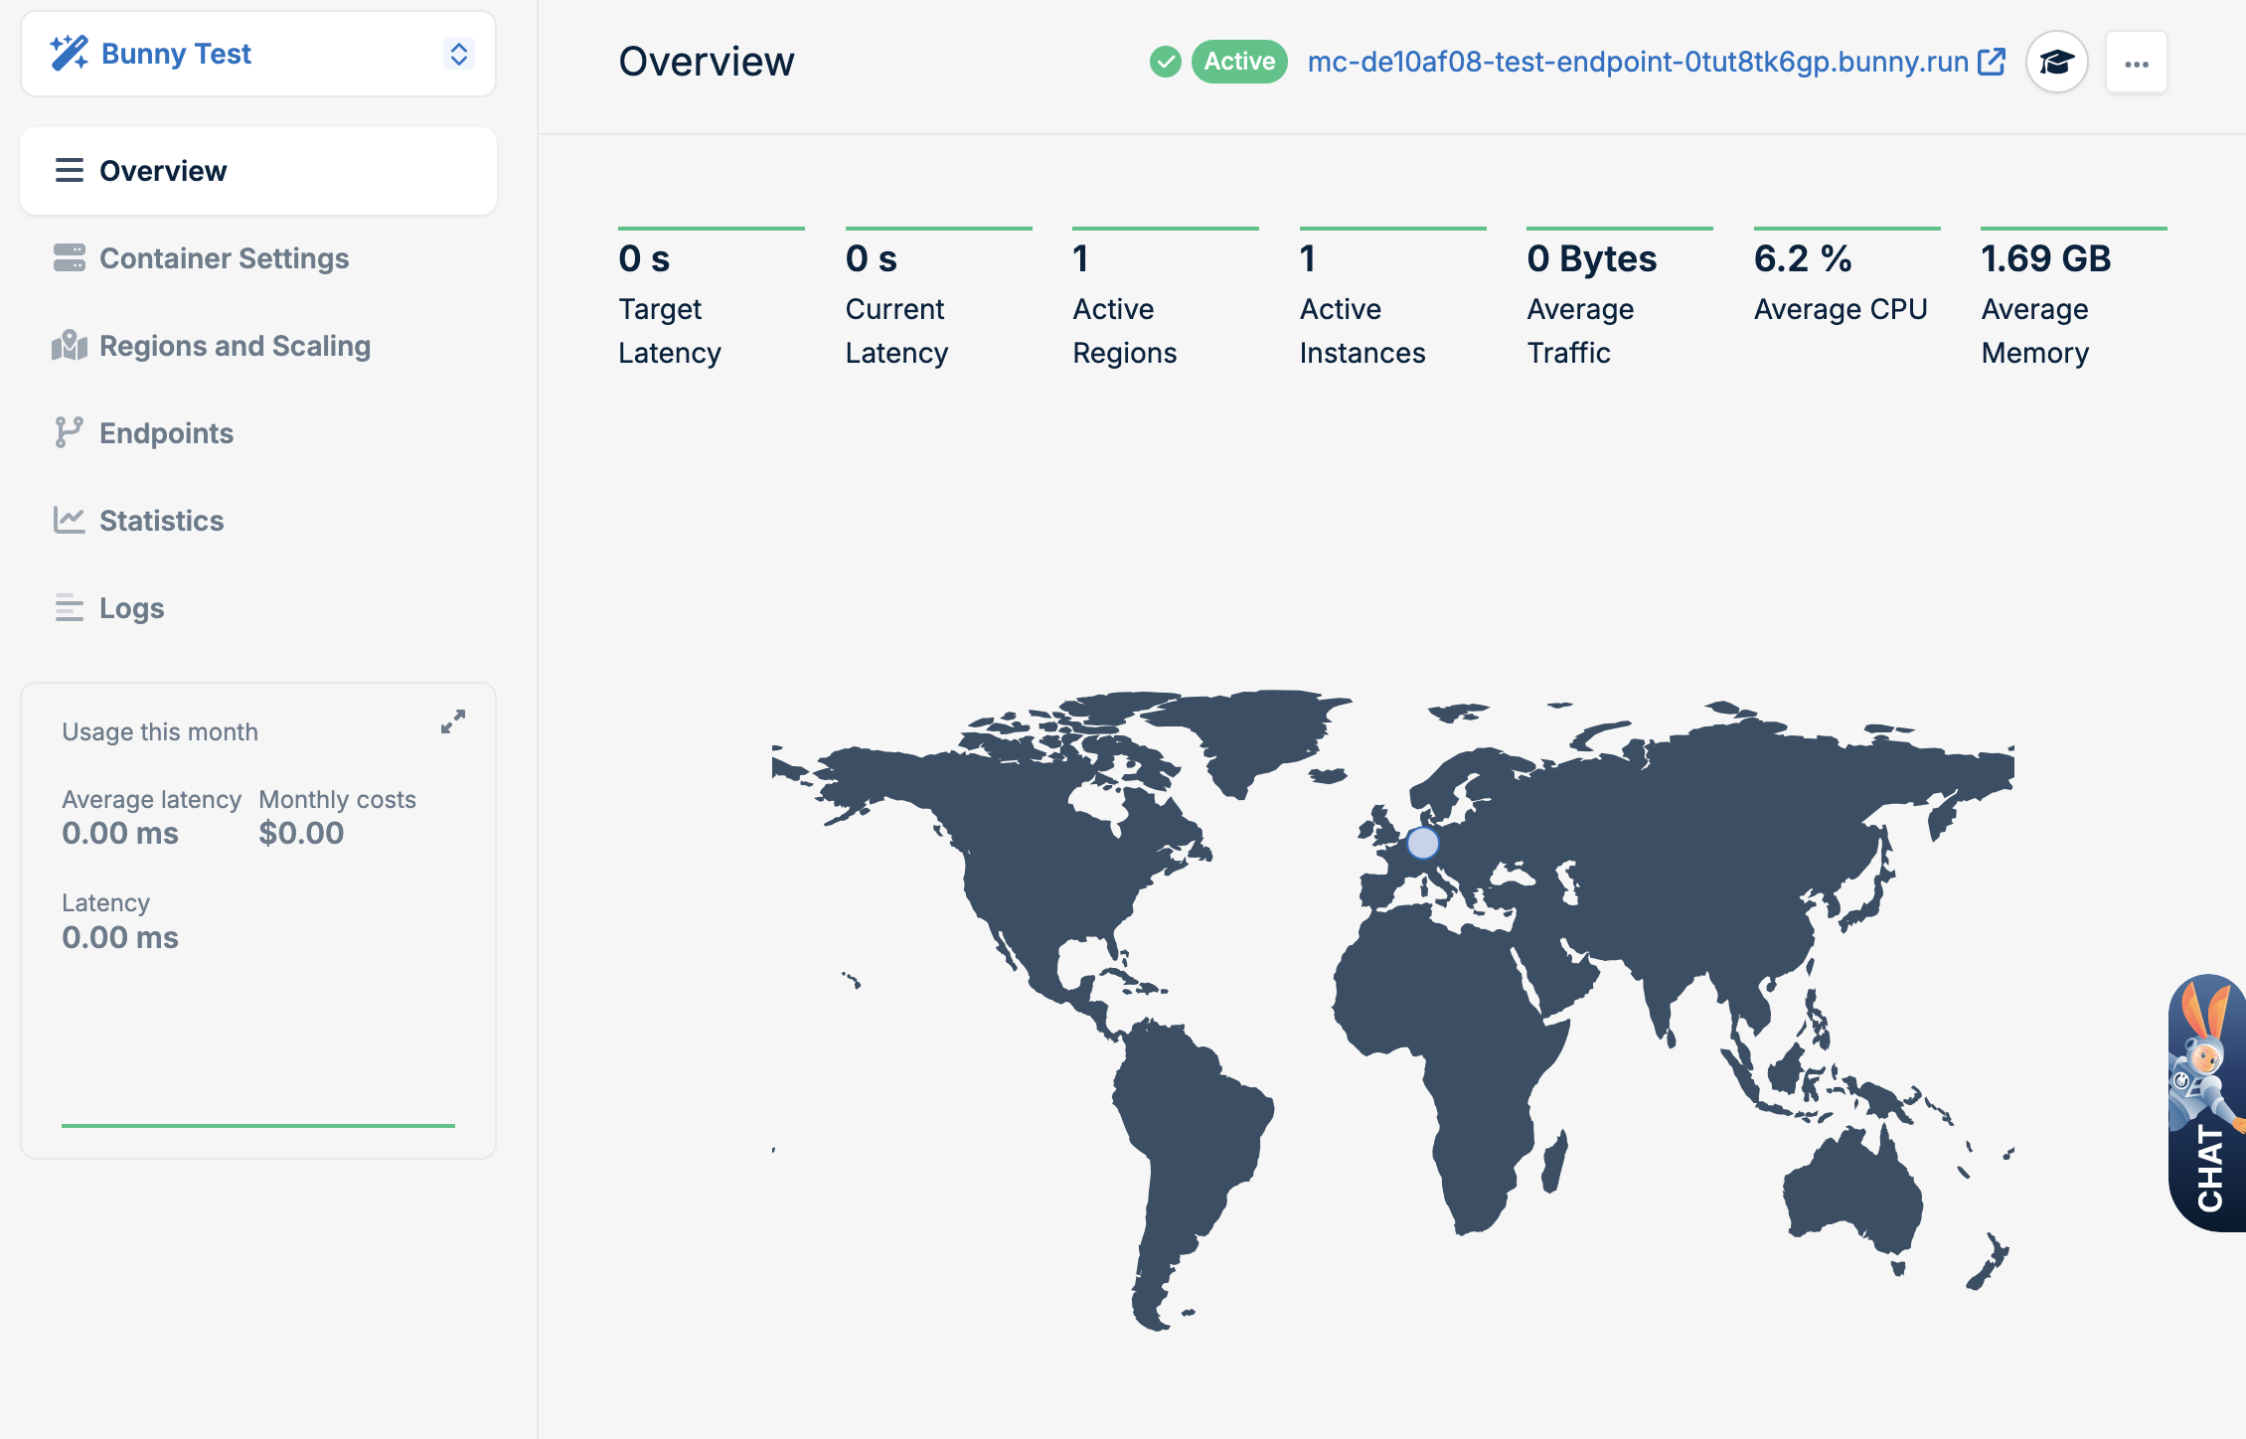Open the Bunny Test app selector chevrons
This screenshot has width=2246, height=1439.
pos(458,54)
